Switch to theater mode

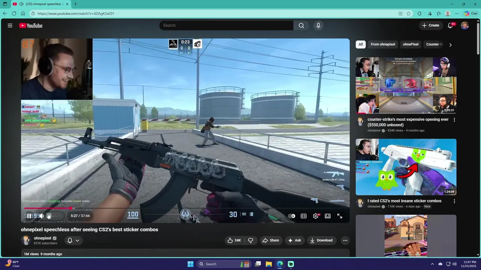click(x=328, y=216)
